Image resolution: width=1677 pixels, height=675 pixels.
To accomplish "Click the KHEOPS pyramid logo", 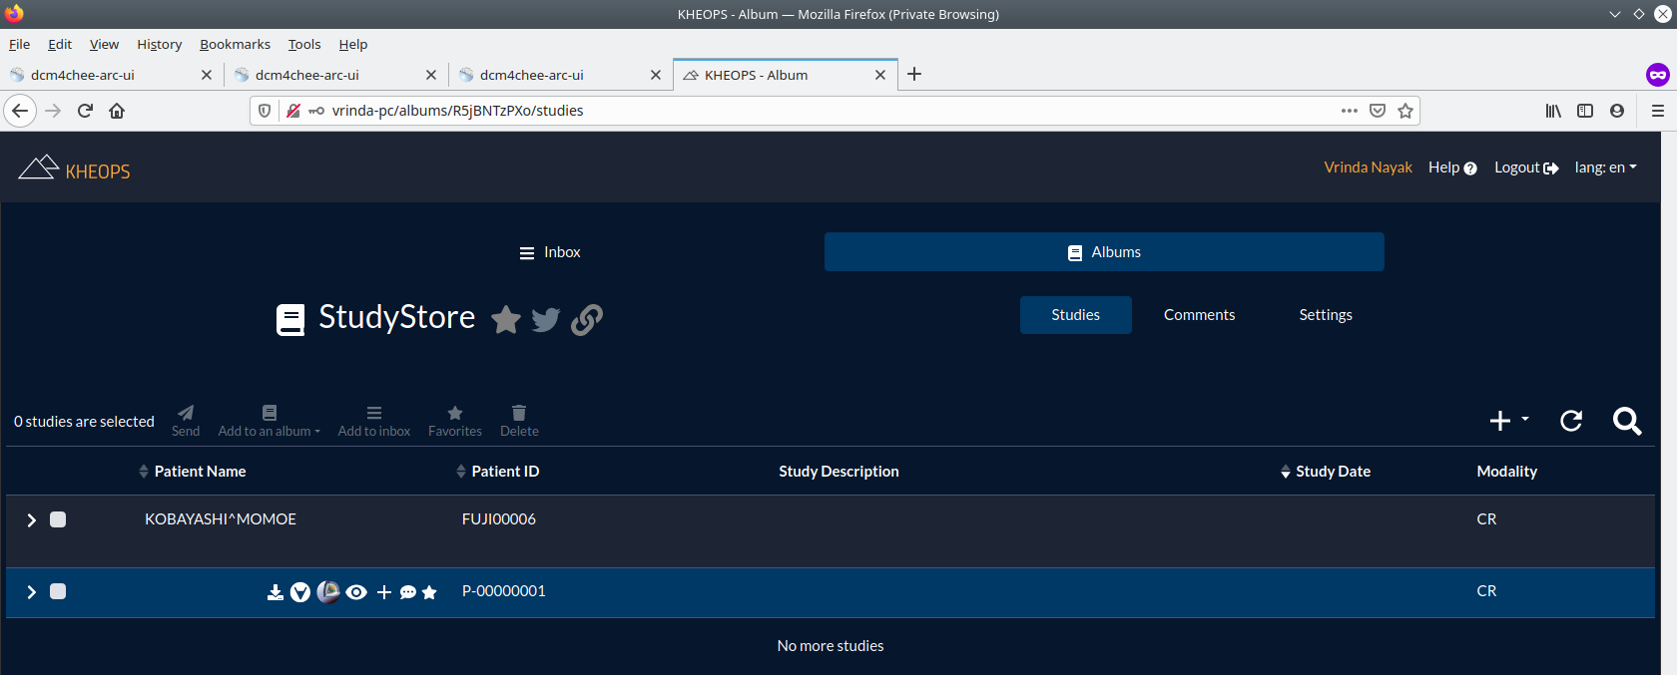I will (x=39, y=168).
